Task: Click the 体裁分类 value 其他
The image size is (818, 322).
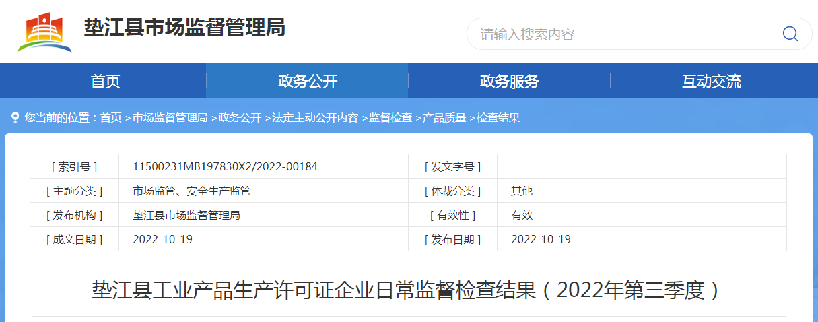Action: pos(522,191)
